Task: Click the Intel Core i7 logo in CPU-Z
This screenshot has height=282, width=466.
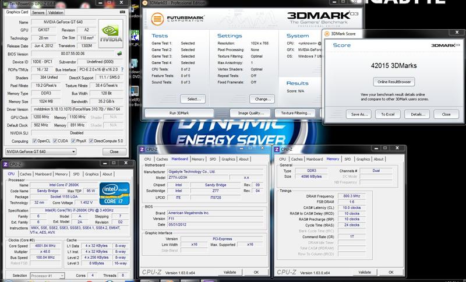Action: (114, 193)
